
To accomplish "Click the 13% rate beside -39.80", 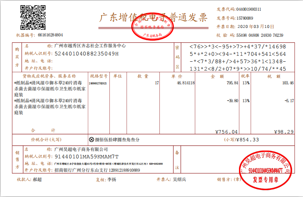I will coord(246,101).
